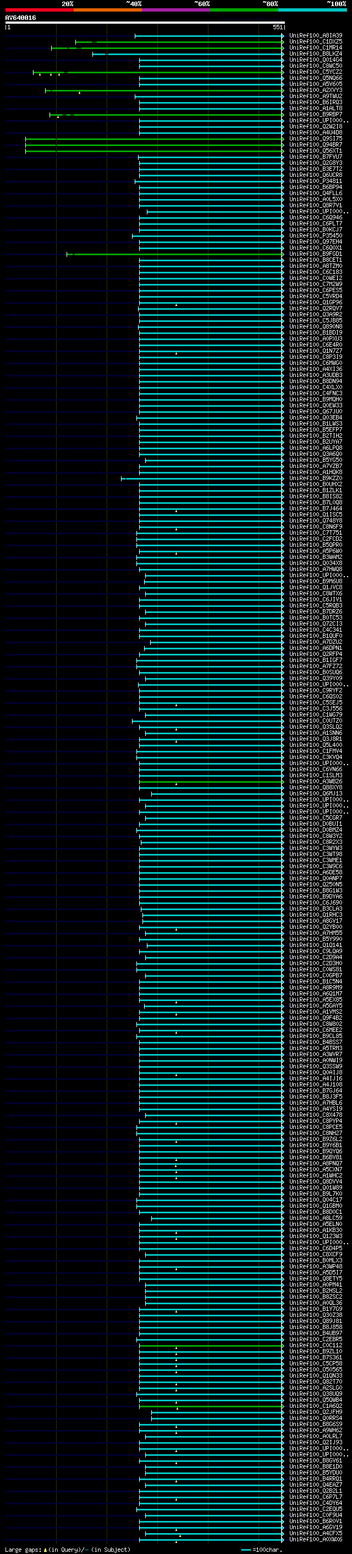Click the UniRef100_B9FGD1 hit label
352x1554 pixels.
[316, 254]
